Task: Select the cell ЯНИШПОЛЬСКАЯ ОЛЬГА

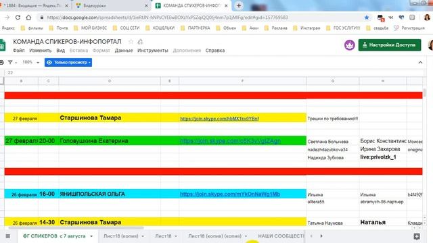Action: point(110,194)
